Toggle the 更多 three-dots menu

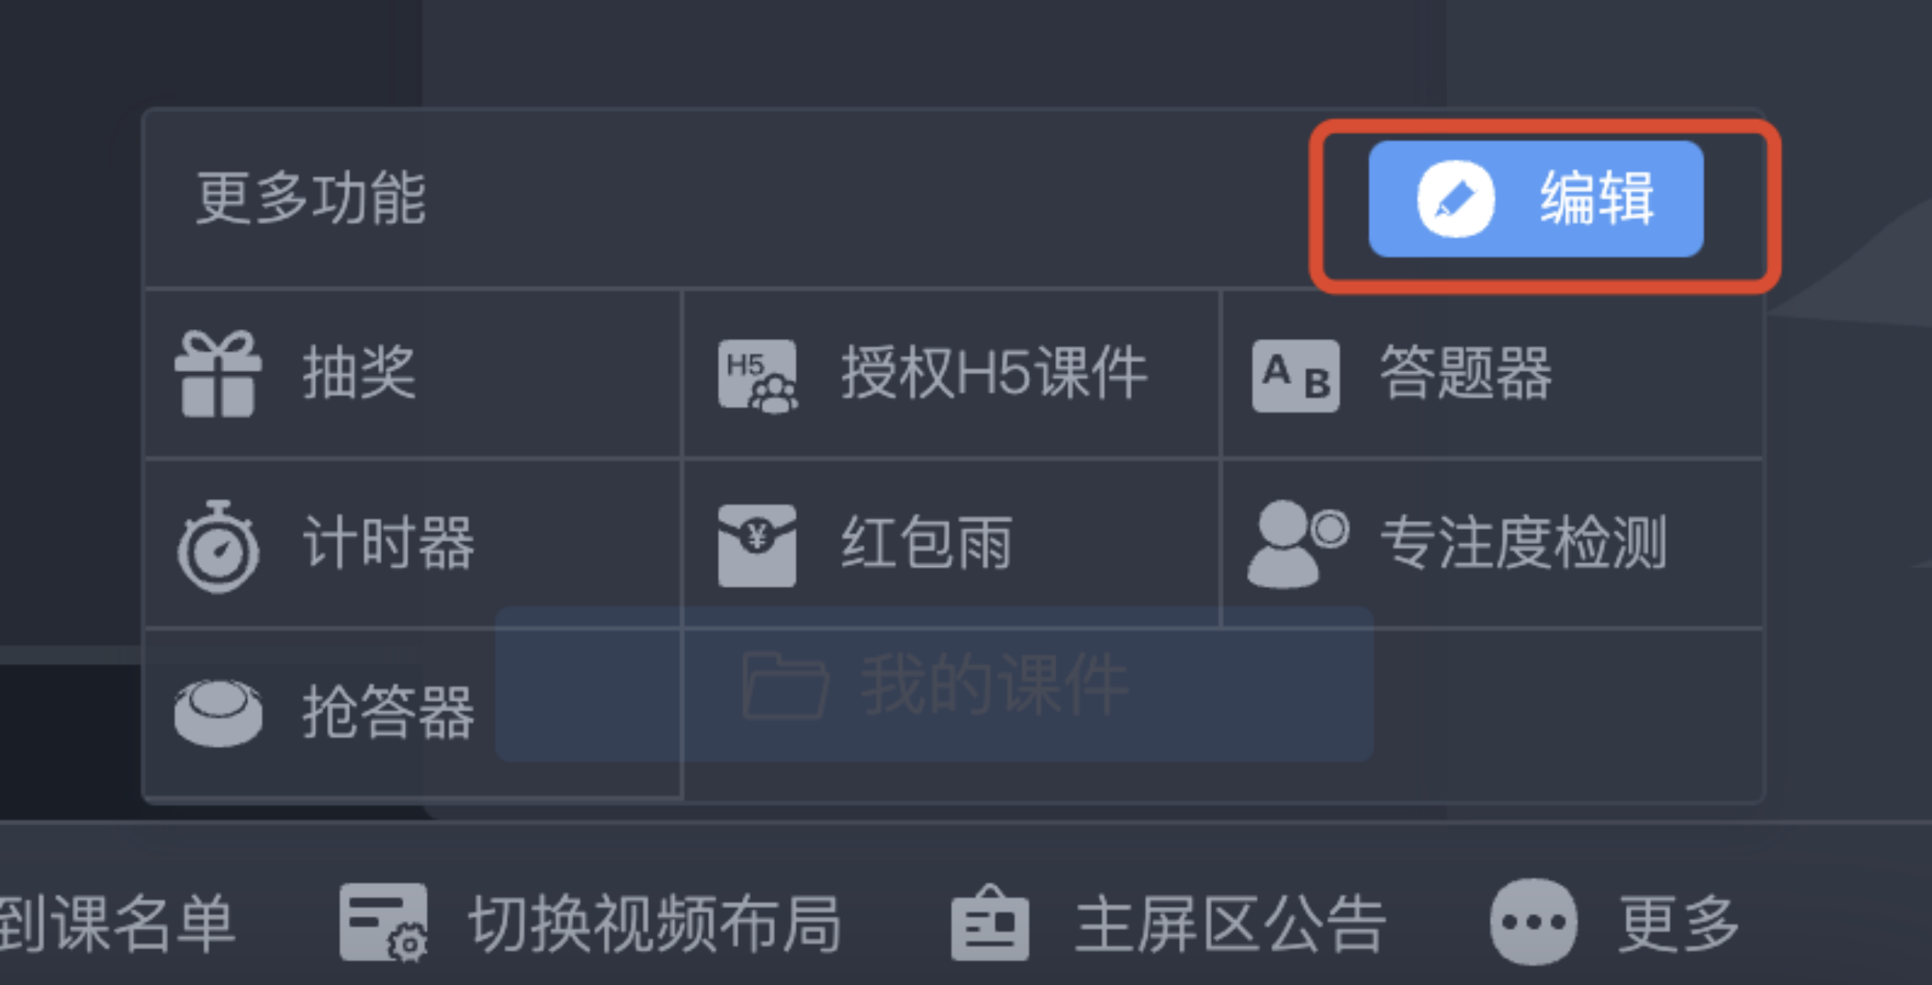(1615, 922)
